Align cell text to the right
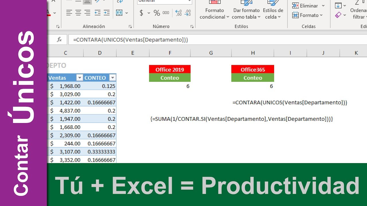This screenshot has height=206, width=367. point(87,13)
